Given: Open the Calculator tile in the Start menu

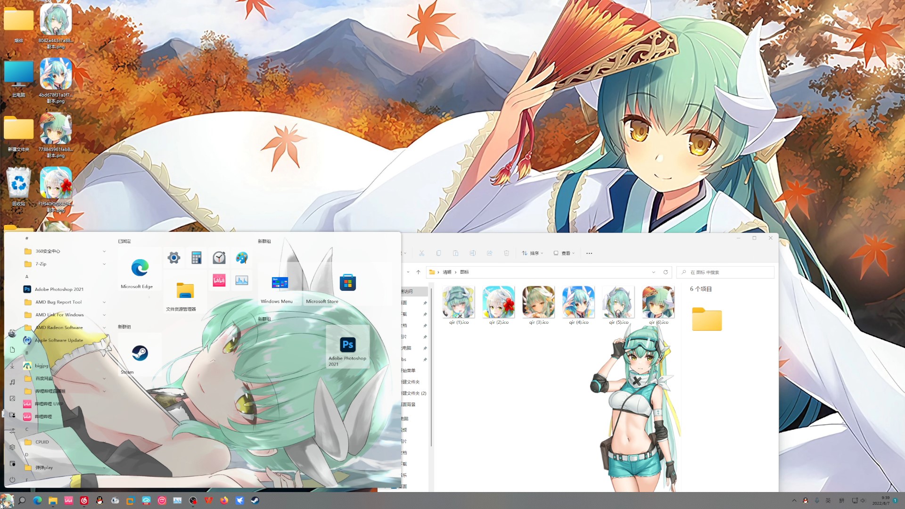Looking at the screenshot, I should click(197, 258).
